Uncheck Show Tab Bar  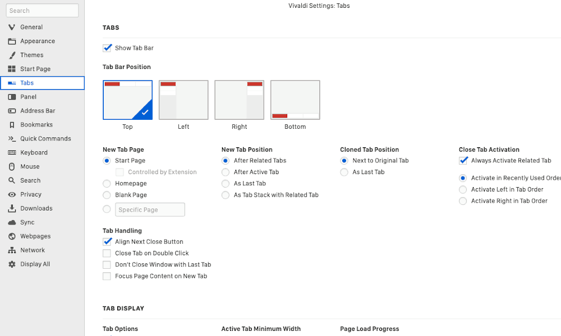coord(107,48)
